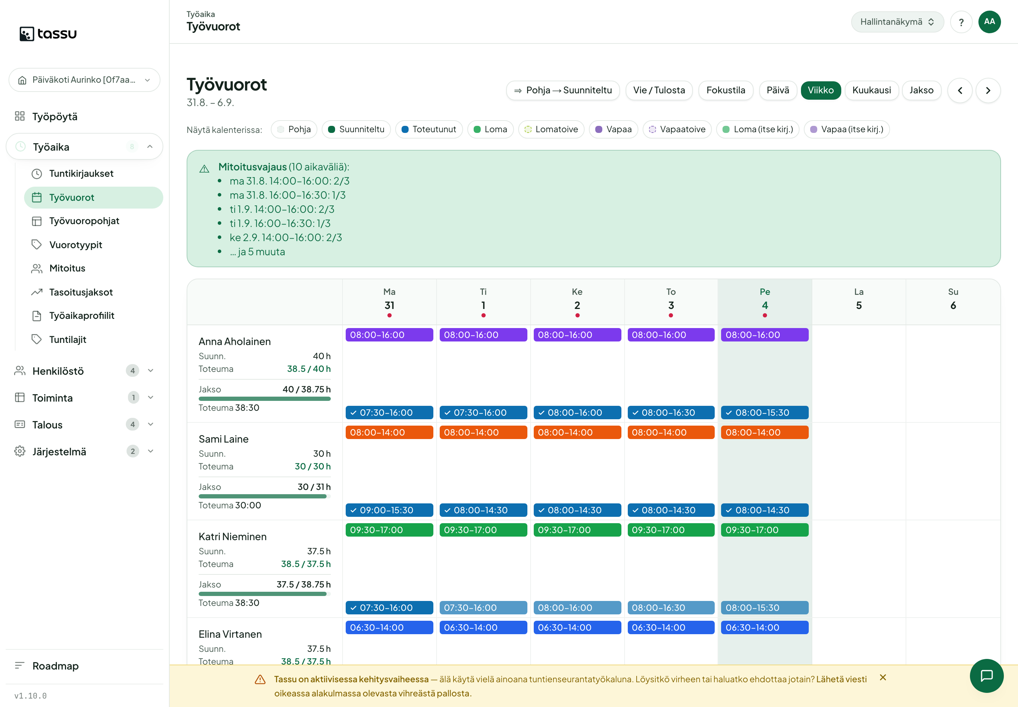Screen dimensions: 1018x707
Task: Open Tasoitusjaksot trend item
Action: point(93,292)
